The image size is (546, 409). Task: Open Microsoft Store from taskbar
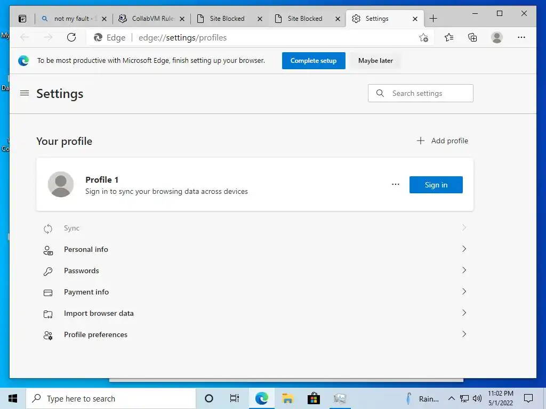314,398
